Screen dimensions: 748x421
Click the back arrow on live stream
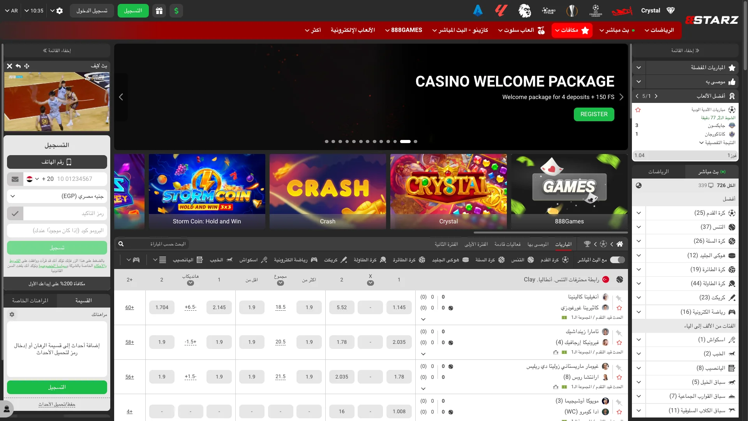click(18, 66)
